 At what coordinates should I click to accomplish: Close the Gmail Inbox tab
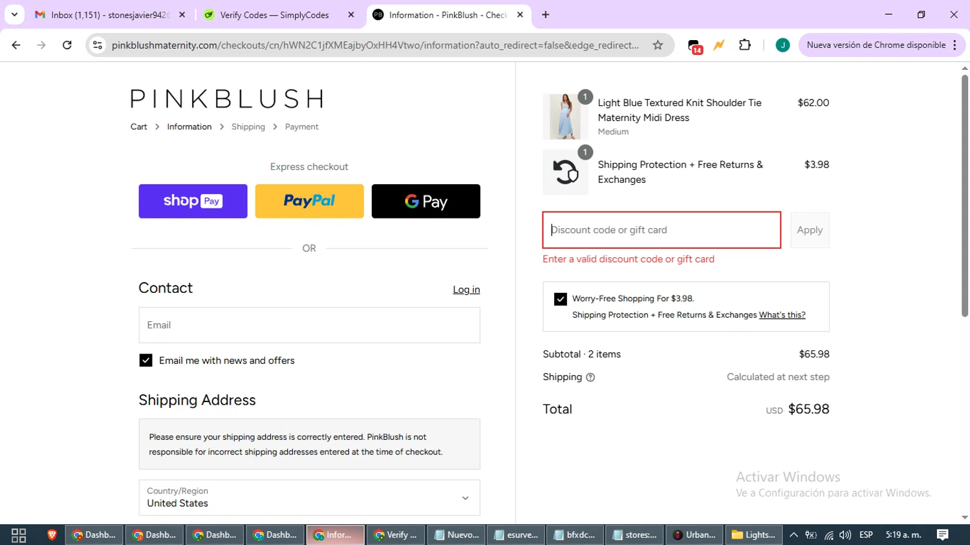(182, 14)
